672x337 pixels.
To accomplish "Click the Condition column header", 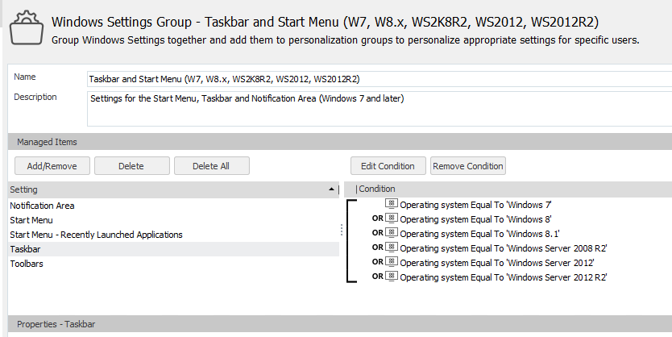I will tap(508, 189).
